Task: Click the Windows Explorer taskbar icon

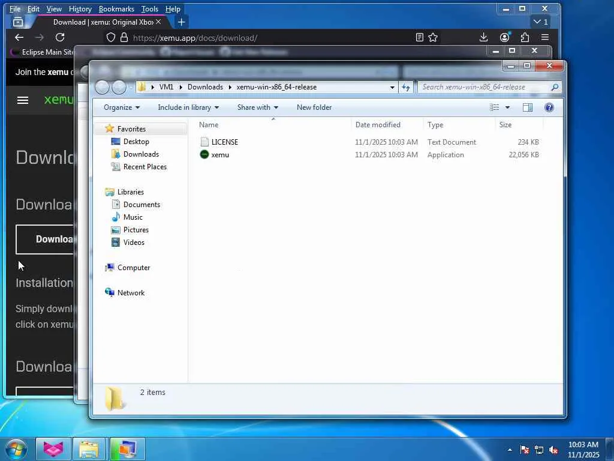Action: click(x=89, y=449)
